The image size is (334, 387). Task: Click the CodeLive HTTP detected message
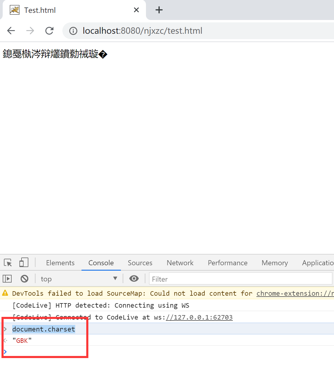(101, 306)
